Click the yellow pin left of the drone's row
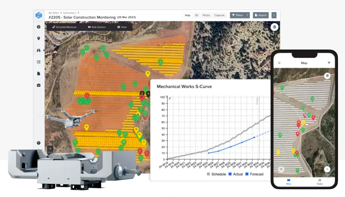345x197 pixels. tap(86, 127)
